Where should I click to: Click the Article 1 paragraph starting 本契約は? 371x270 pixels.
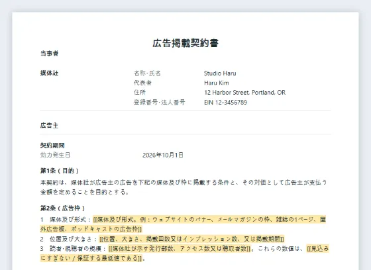pos(184,187)
